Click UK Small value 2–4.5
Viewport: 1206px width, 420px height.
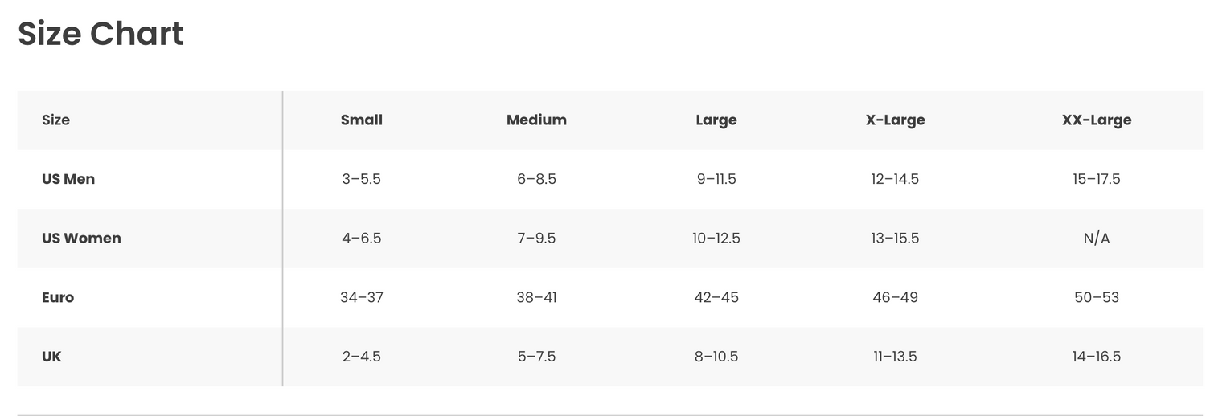pyautogui.click(x=362, y=357)
